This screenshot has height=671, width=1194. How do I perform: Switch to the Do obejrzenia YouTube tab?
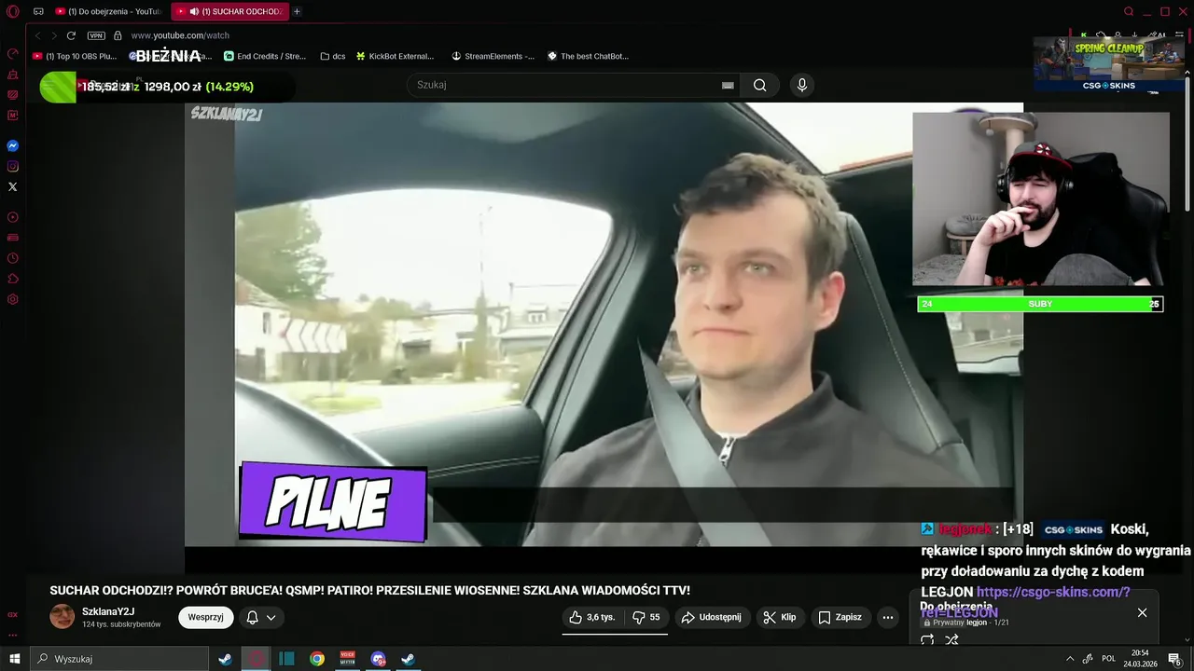click(x=109, y=11)
